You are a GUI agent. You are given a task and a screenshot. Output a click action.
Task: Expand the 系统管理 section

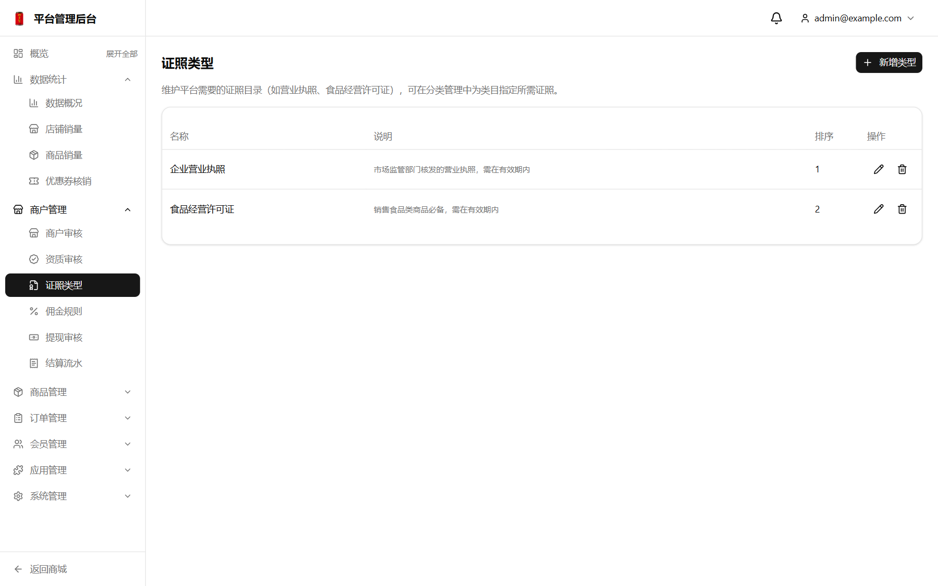tap(72, 496)
